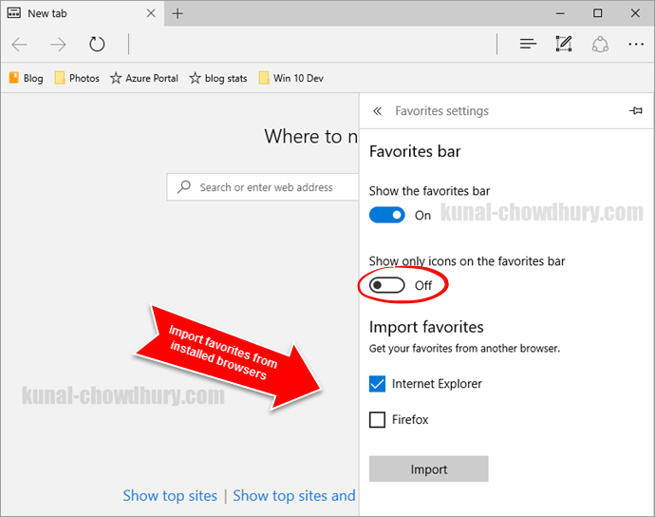Click Show top sites and link
This screenshot has width=655, height=517.
tap(294, 496)
